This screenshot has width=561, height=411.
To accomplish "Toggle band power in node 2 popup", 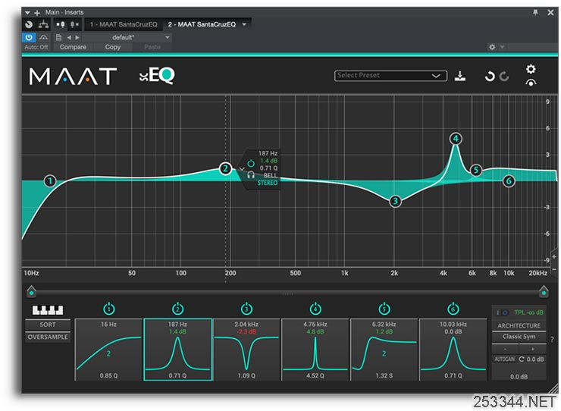I will point(251,164).
